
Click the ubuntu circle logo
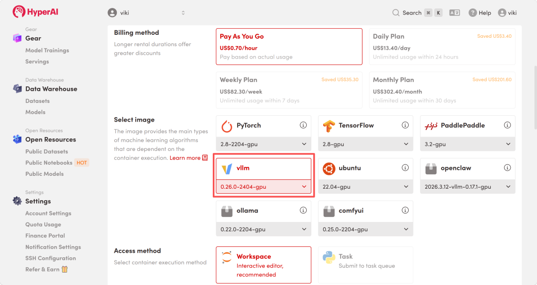tap(329, 168)
